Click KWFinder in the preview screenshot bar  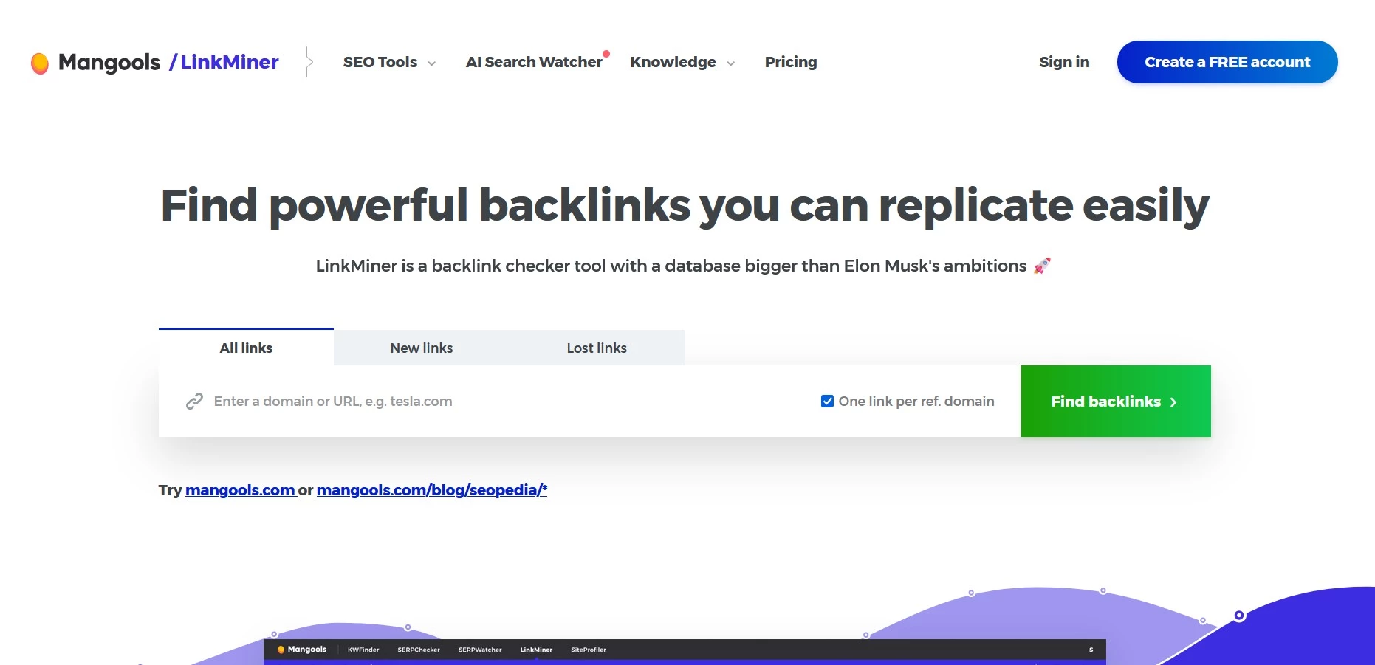[363, 650]
